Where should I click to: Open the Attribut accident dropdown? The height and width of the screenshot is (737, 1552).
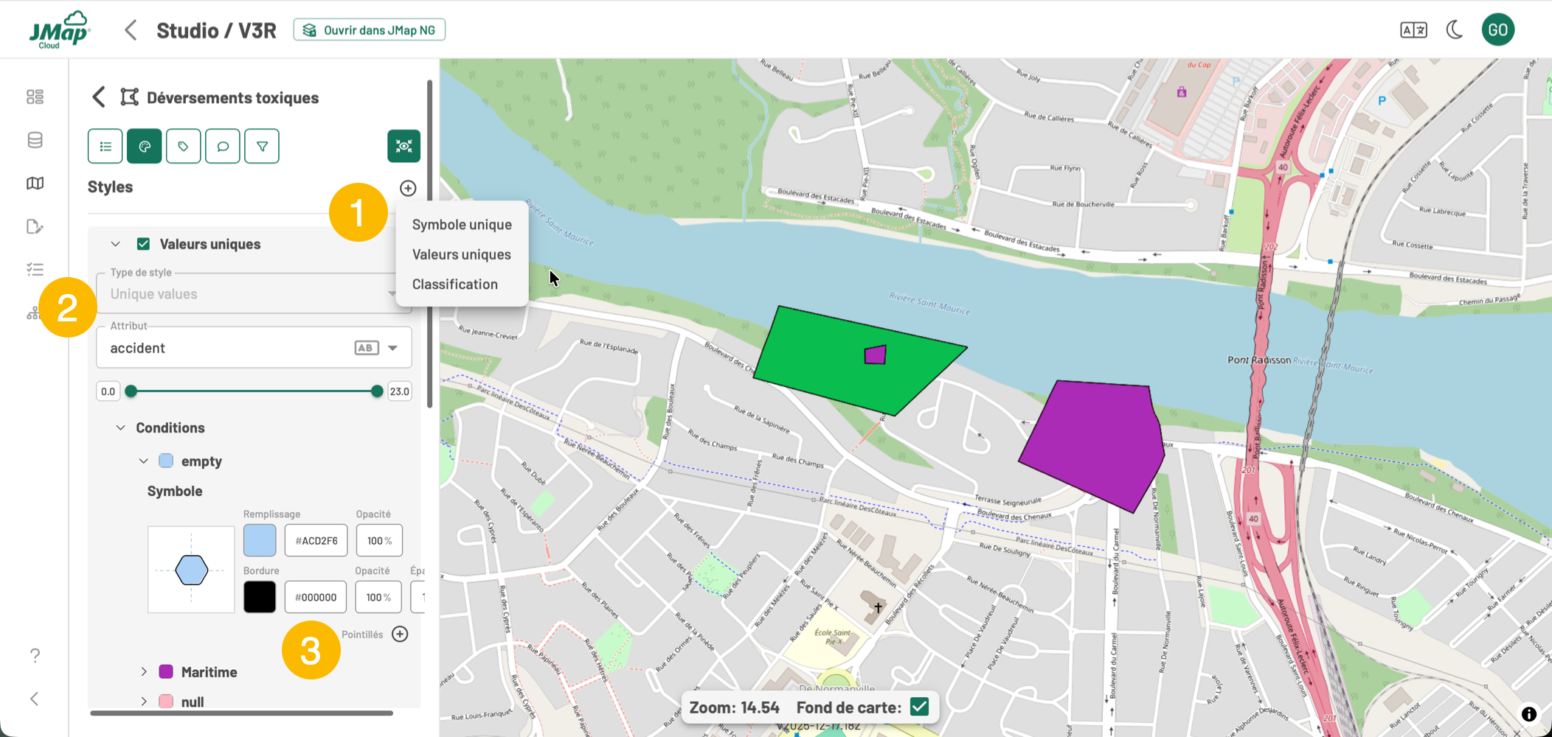[393, 348]
